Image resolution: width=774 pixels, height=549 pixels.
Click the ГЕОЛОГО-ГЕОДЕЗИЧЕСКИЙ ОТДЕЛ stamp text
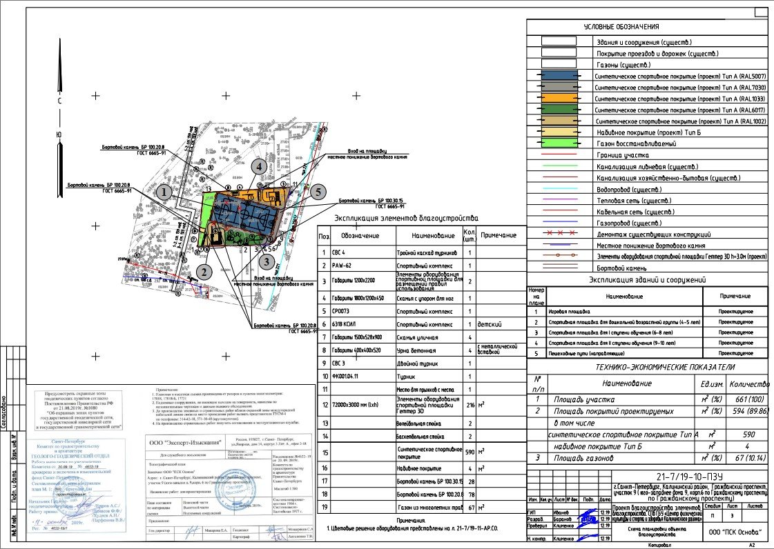click(70, 457)
